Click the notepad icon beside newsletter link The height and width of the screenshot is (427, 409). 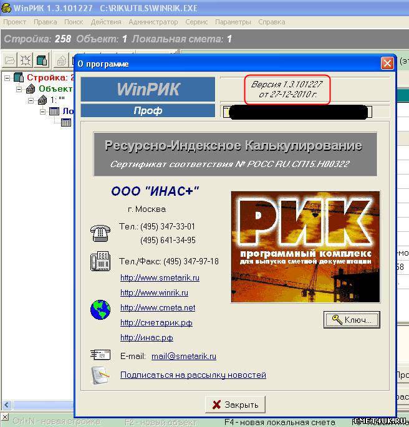click(x=100, y=375)
